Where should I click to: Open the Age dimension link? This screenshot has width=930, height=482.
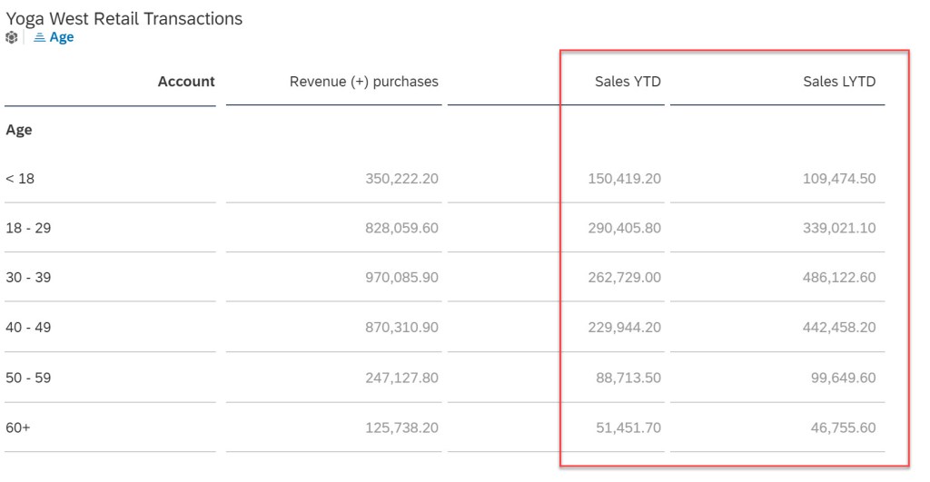[x=62, y=38]
